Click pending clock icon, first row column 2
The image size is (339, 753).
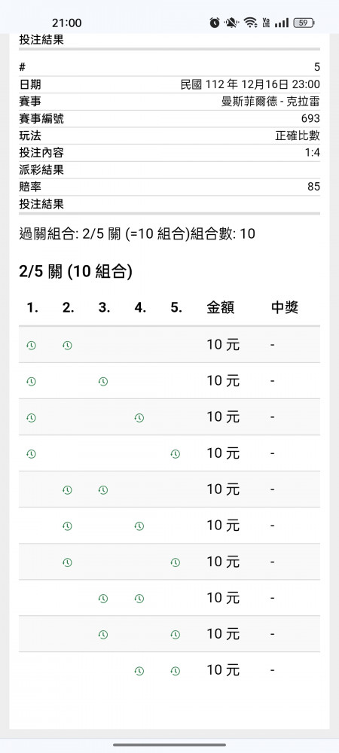click(67, 346)
